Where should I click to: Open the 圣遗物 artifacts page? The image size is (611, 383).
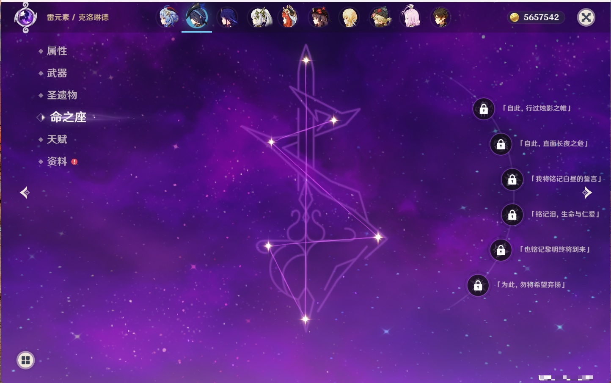[62, 95]
